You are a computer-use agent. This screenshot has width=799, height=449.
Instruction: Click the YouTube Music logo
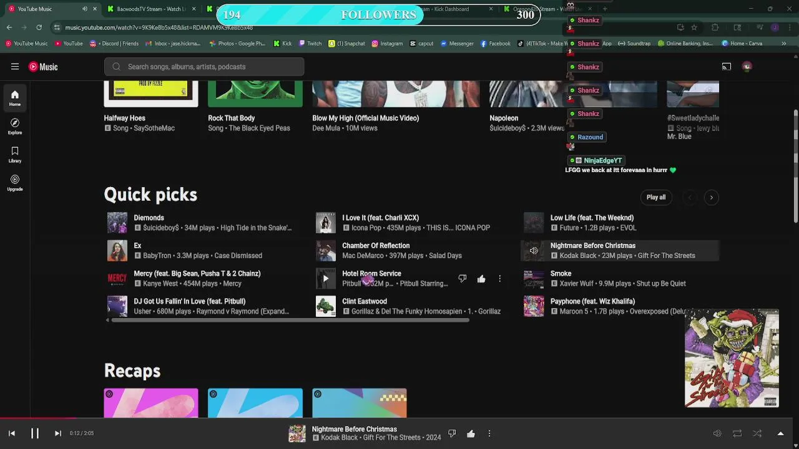(43, 67)
